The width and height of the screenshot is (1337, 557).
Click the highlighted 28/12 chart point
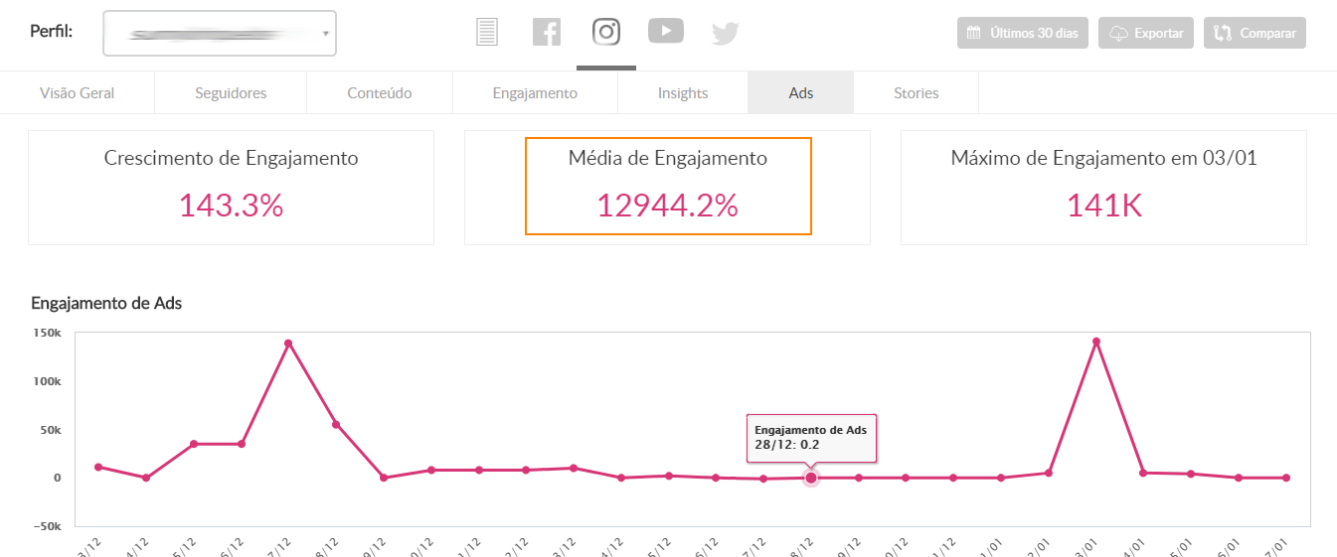point(811,478)
